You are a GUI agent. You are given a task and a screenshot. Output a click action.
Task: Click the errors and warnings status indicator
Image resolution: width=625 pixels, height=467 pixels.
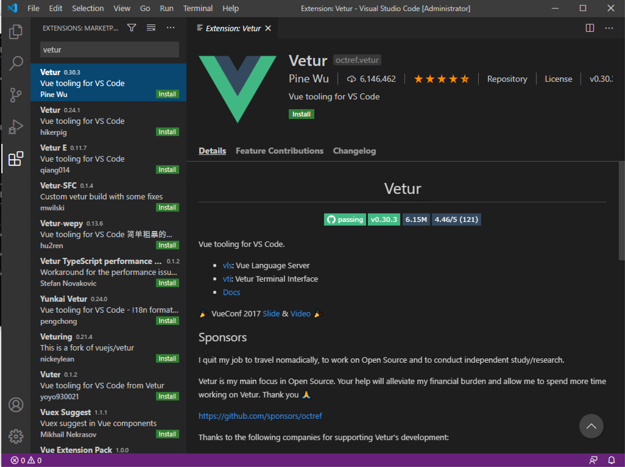coord(26,461)
